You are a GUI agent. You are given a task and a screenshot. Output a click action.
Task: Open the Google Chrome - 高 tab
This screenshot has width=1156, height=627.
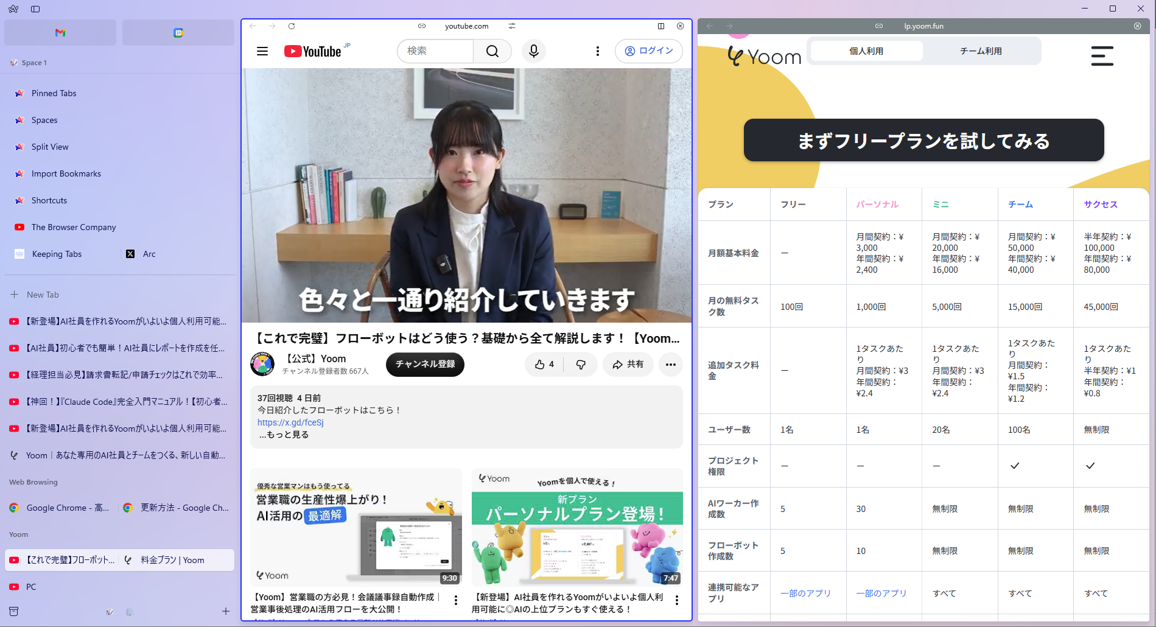(x=60, y=508)
